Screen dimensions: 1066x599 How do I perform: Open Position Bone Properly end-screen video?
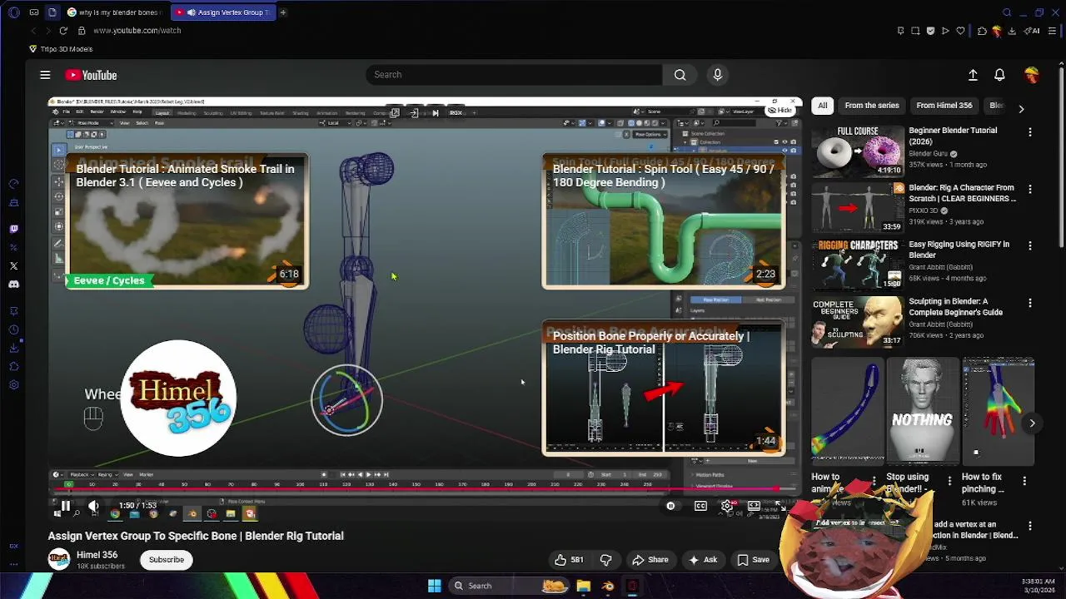tap(663, 389)
